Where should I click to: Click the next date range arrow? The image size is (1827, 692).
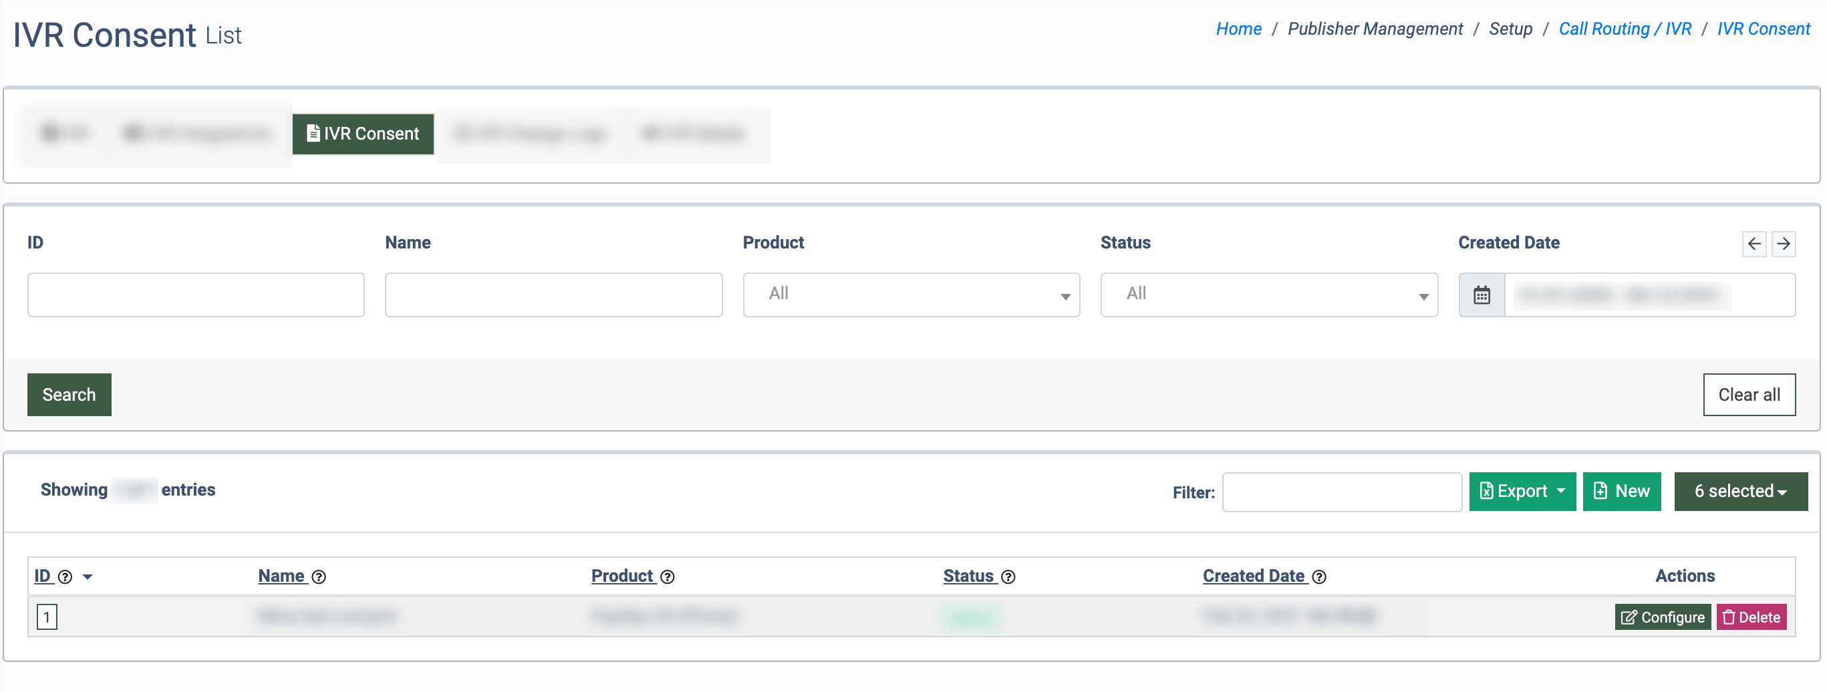pos(1783,244)
